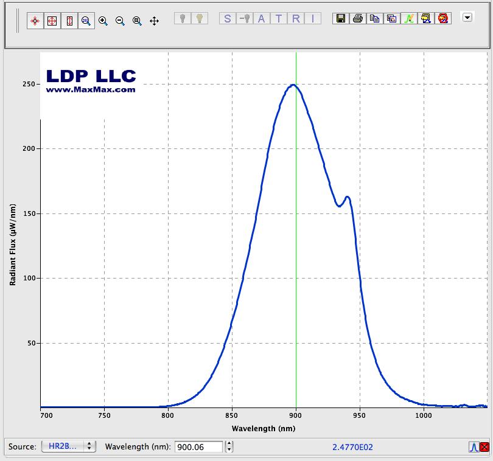Click the www.MaxMax.com text on graph

point(91,89)
